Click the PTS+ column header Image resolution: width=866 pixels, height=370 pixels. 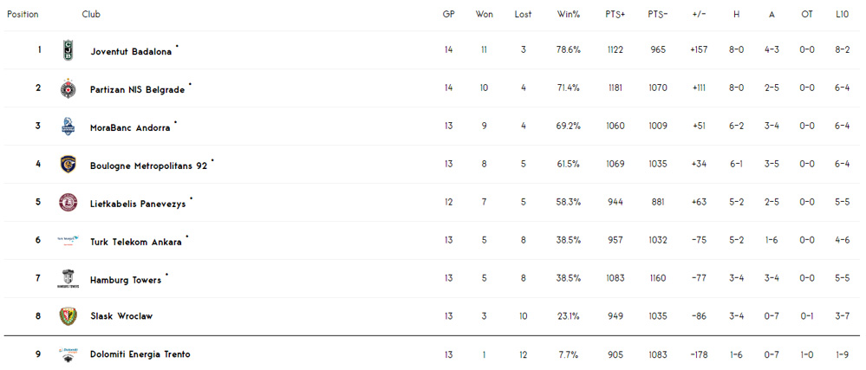click(x=615, y=15)
